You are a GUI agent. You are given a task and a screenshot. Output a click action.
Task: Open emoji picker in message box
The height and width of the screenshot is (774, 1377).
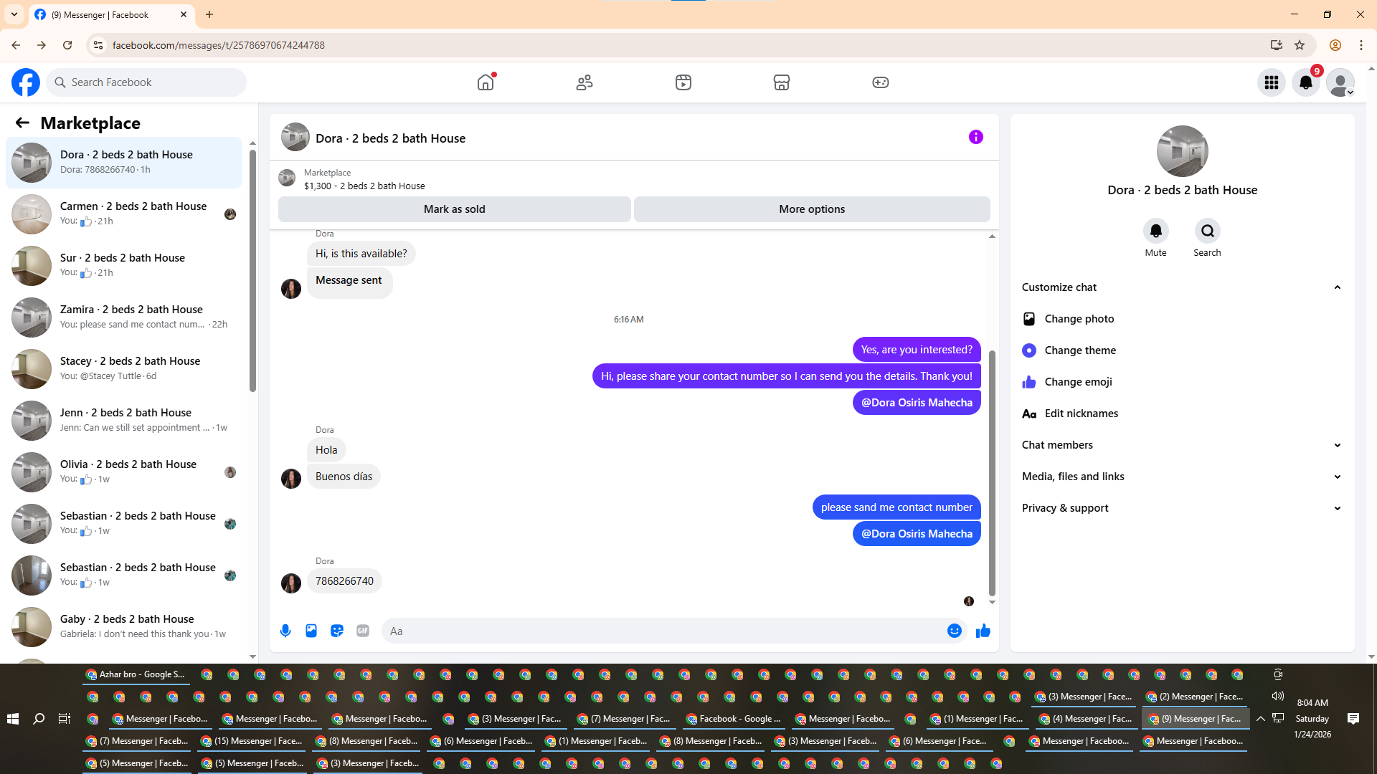point(954,631)
